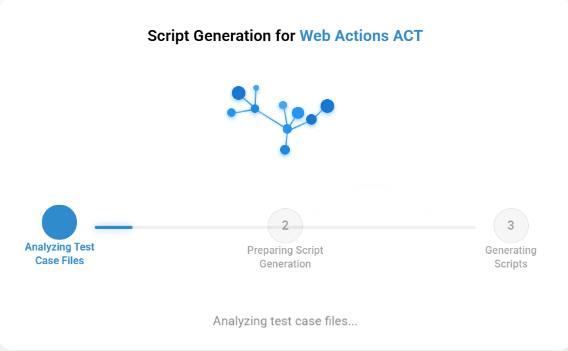Click the Preparing Script Generation label
This screenshot has height=351, width=568.
(285, 257)
